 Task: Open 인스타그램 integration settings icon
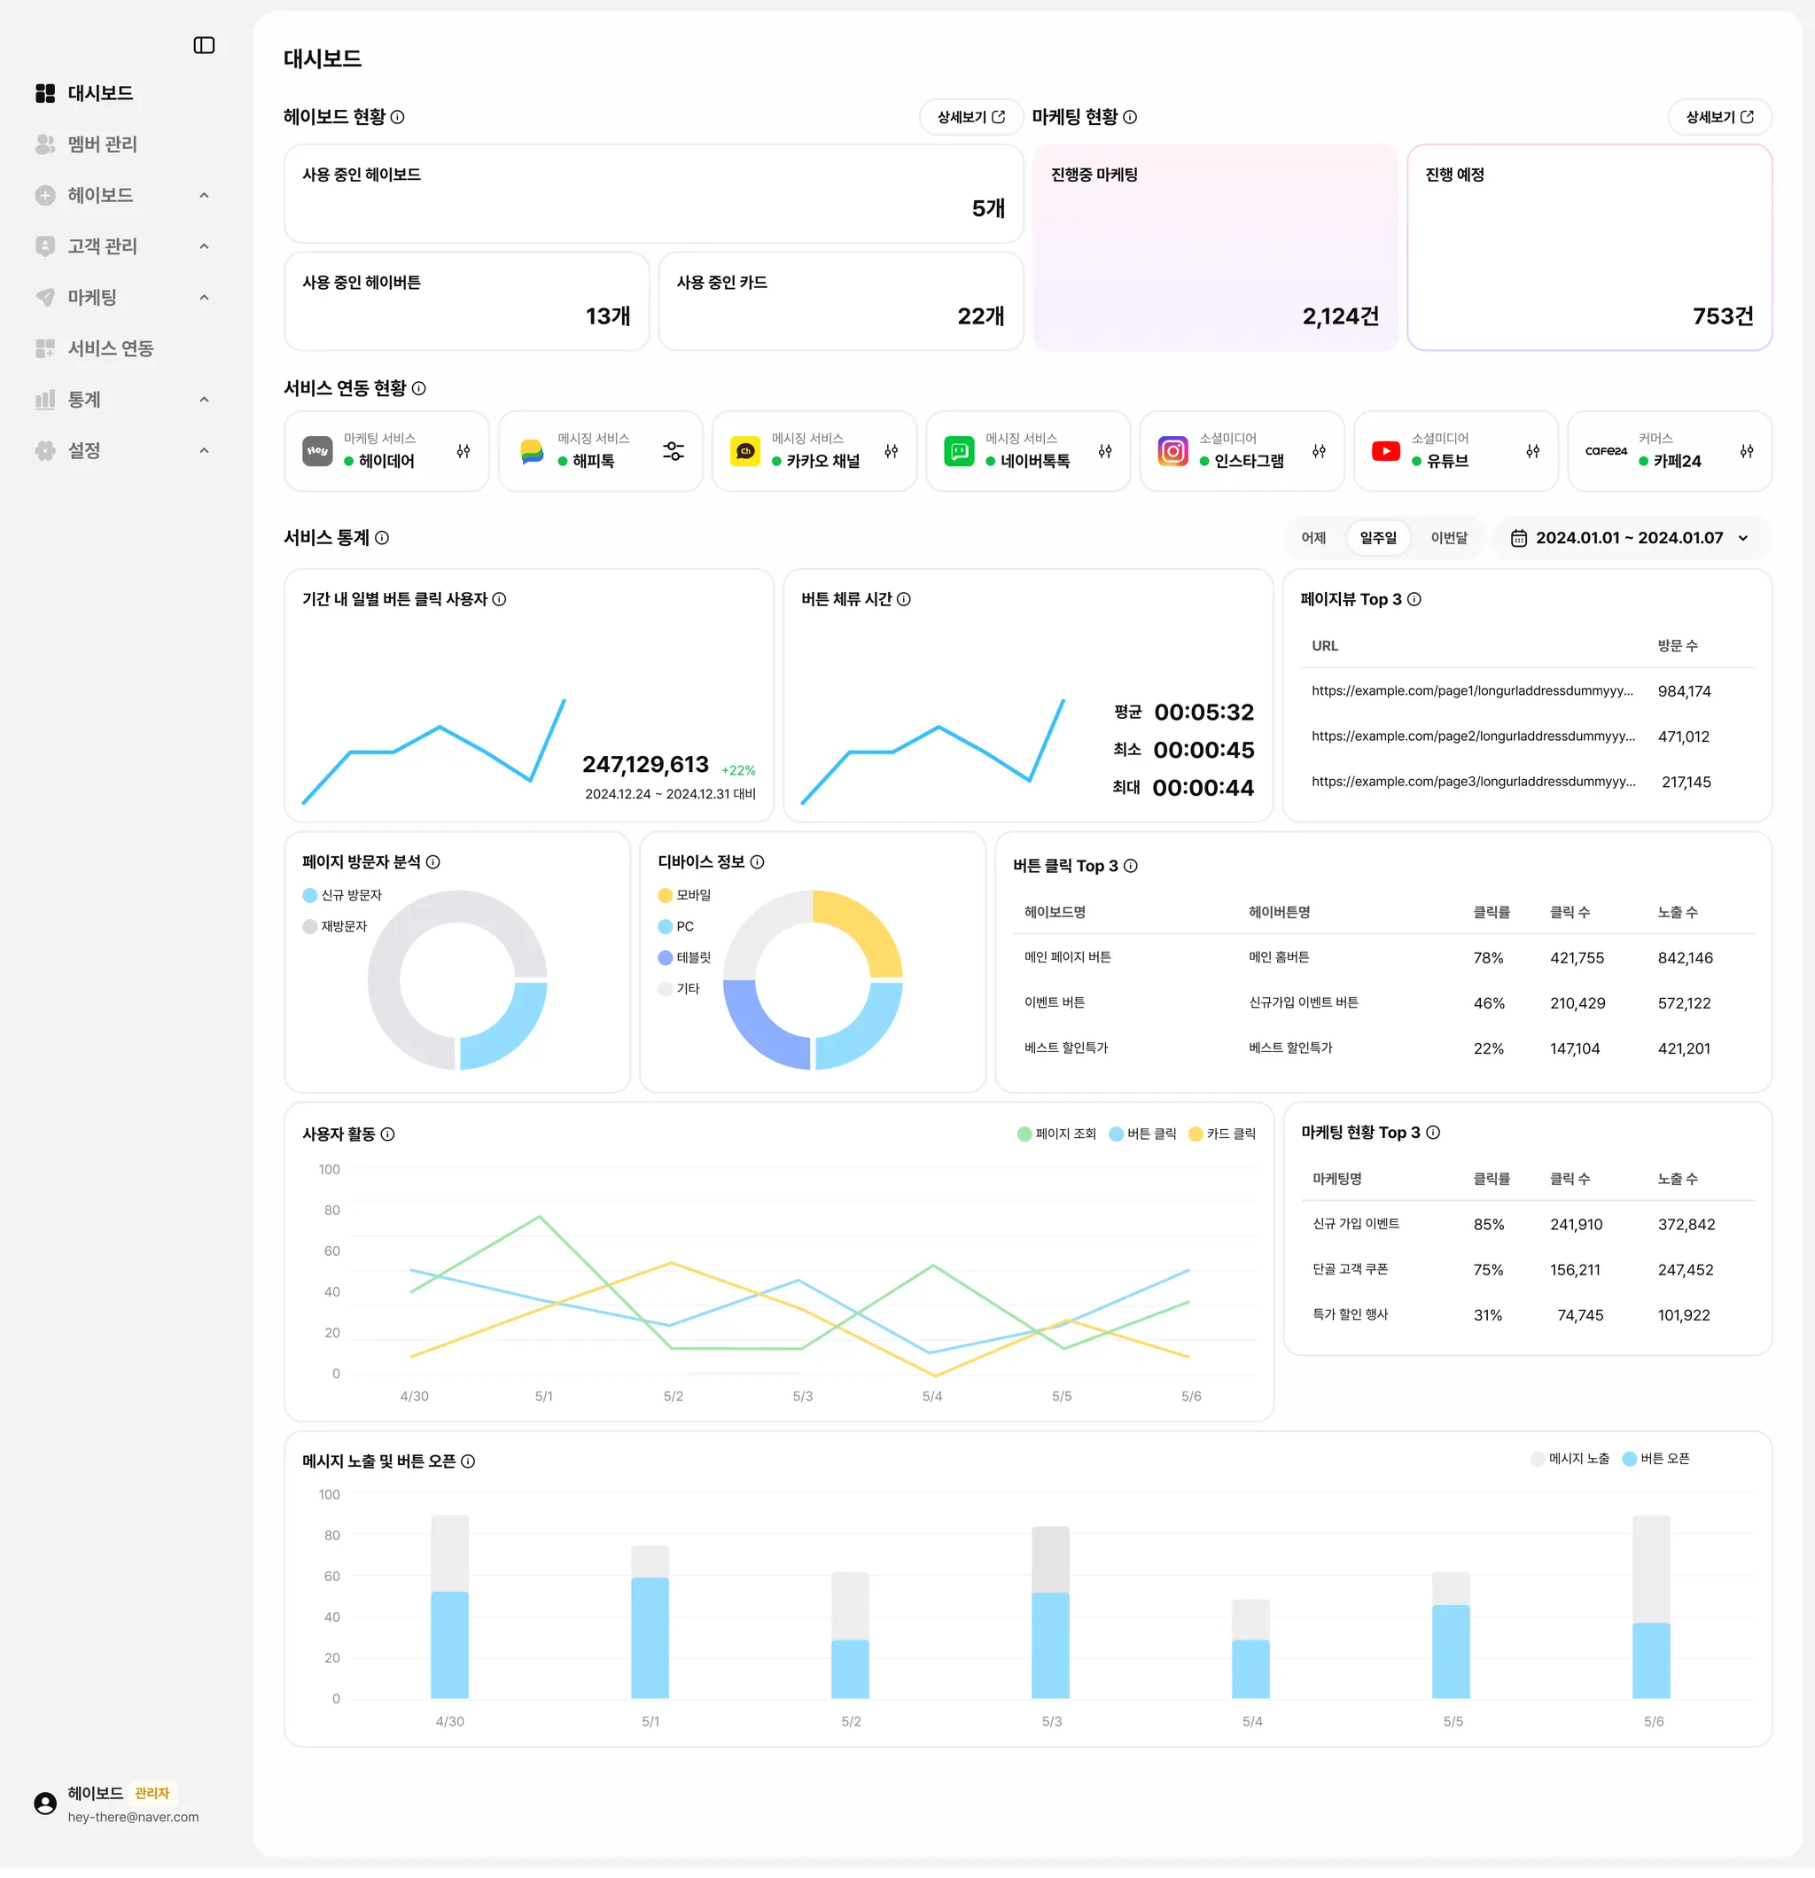(x=1319, y=451)
